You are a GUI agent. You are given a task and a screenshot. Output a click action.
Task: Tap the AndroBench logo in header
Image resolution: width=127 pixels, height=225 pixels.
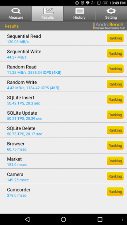point(109,26)
